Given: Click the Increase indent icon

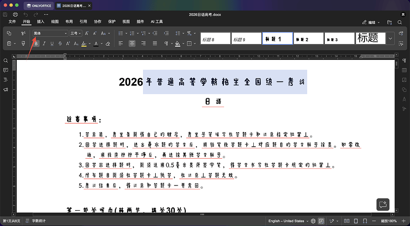Looking at the screenshot, I should tap(166, 33).
